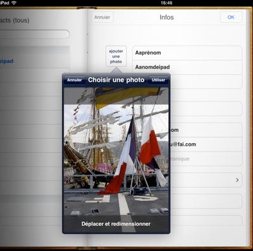
Task: Confirm contact with the OK button
Action: 231,17
